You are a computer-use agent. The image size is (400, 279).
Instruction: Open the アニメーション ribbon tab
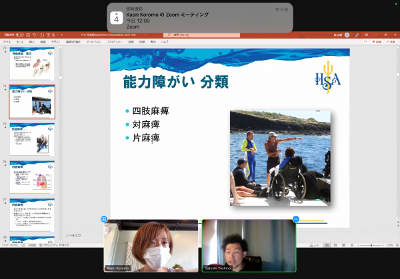click(93, 41)
